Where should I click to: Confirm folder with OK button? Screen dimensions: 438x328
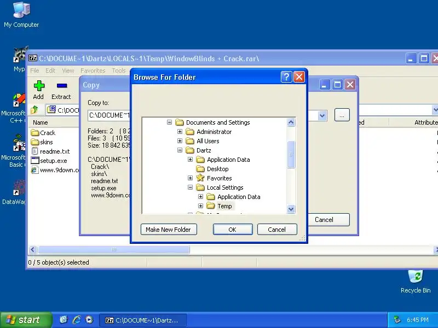pos(233,229)
